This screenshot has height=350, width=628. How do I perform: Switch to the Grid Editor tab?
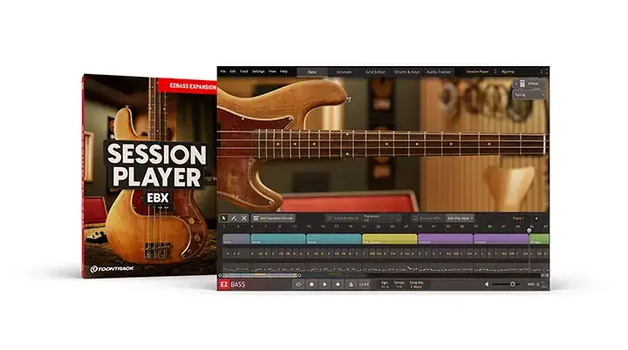coord(375,72)
